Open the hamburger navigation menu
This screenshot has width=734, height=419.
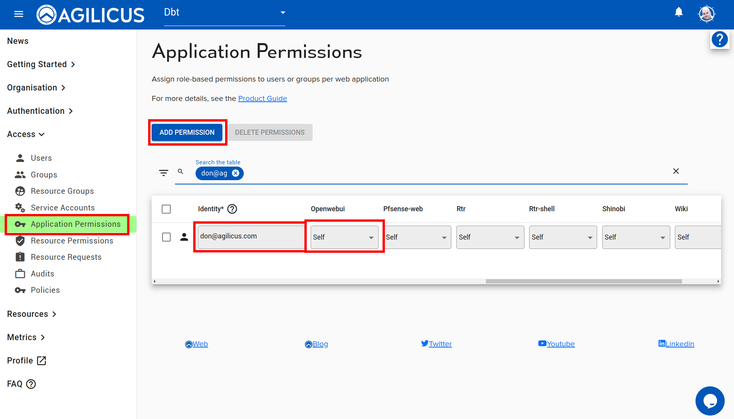point(19,14)
